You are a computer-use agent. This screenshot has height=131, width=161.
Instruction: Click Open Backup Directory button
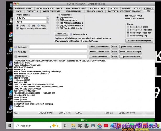pyautogui.click(x=131, y=47)
